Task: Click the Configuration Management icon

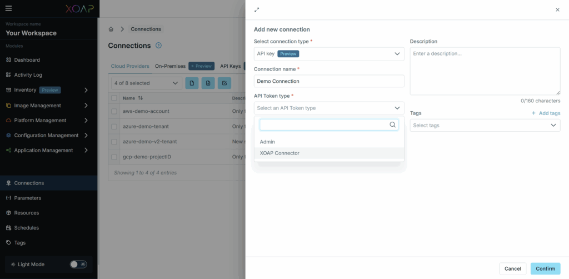Action: [9, 135]
